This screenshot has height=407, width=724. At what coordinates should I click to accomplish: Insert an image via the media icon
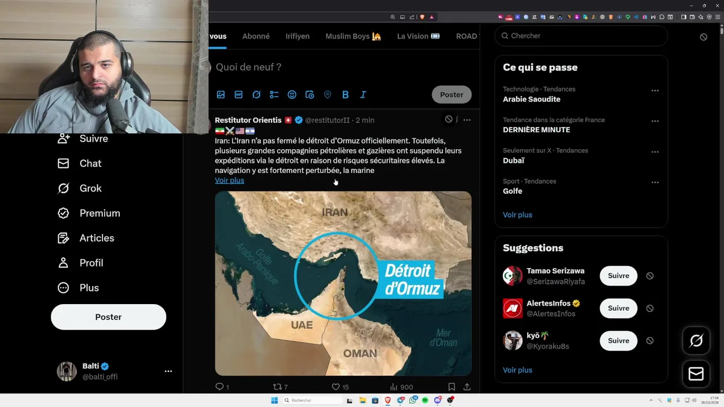pyautogui.click(x=221, y=95)
